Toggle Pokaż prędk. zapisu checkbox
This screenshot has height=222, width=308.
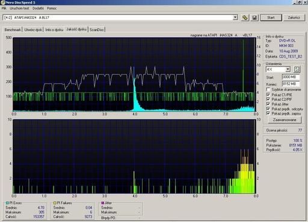pos(268,113)
